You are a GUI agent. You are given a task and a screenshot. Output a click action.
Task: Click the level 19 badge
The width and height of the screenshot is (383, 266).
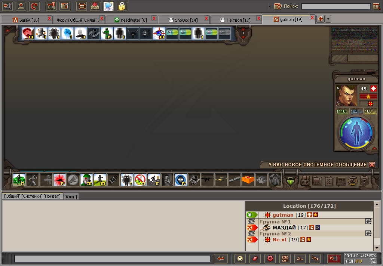coord(364,89)
